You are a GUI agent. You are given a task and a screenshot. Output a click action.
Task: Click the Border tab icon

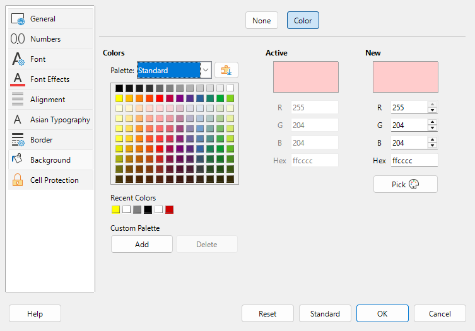18,139
